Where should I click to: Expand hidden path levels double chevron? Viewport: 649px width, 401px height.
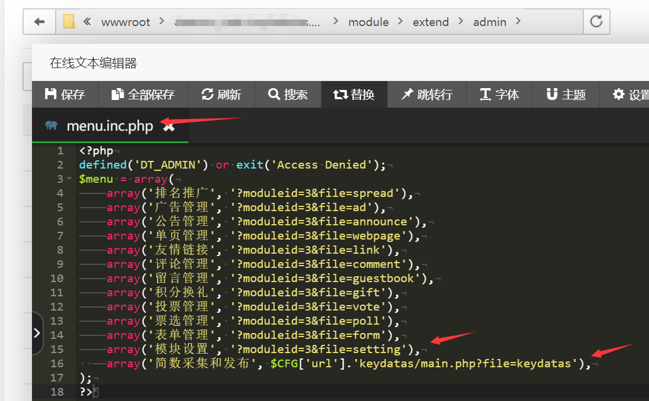coord(87,21)
